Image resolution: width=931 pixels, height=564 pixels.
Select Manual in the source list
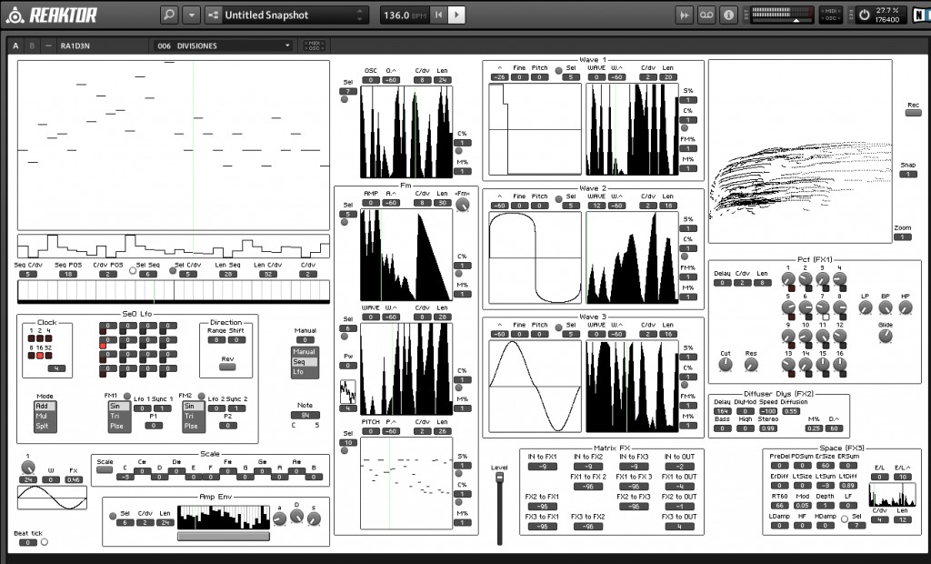(x=304, y=352)
